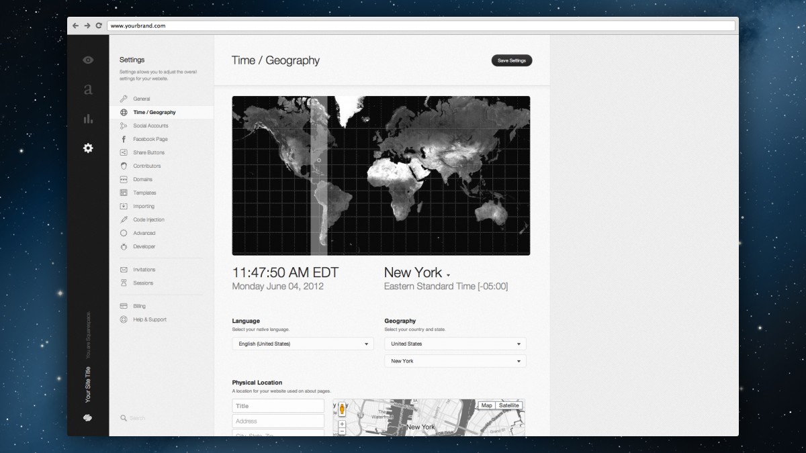This screenshot has width=806, height=453.
Task: Open Help & Support link
Action: point(149,319)
